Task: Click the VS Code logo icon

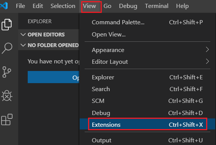Action: point(4,6)
